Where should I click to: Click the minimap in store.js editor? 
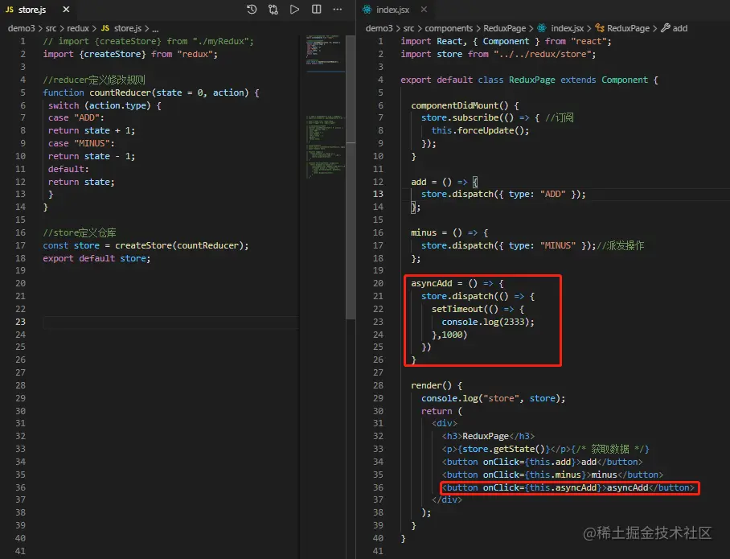325,107
